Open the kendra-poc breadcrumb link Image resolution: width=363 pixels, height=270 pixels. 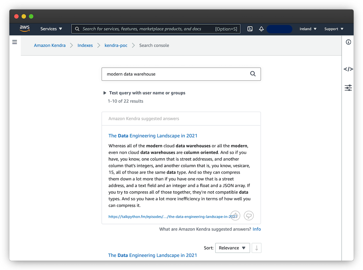(116, 46)
